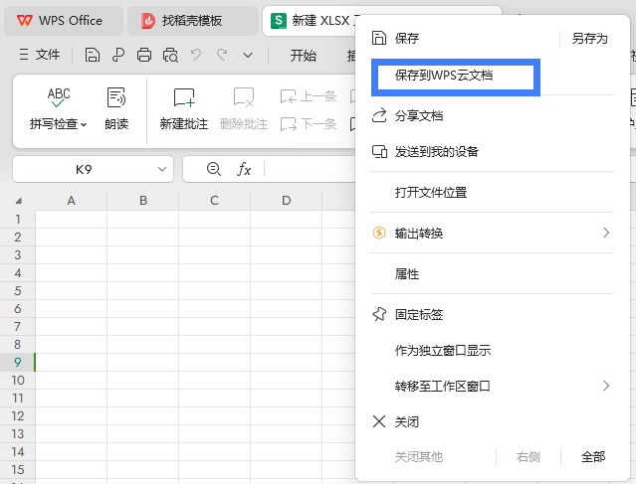Viewport: 636px width, 484px height.
Task: Select cell A1 in the spreadsheet
Action: pyautogui.click(x=71, y=219)
